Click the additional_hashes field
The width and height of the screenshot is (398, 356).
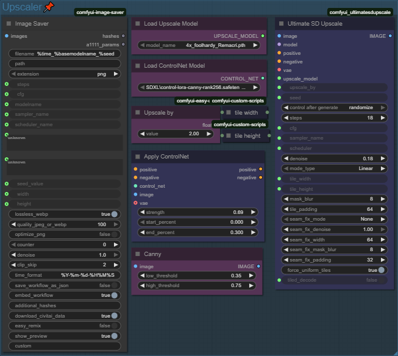[x=65, y=305]
